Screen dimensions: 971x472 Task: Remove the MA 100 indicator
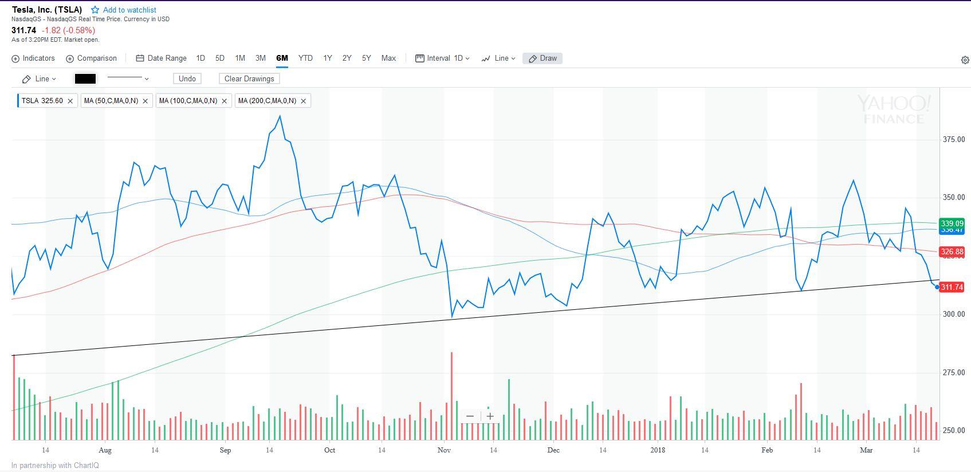click(225, 101)
